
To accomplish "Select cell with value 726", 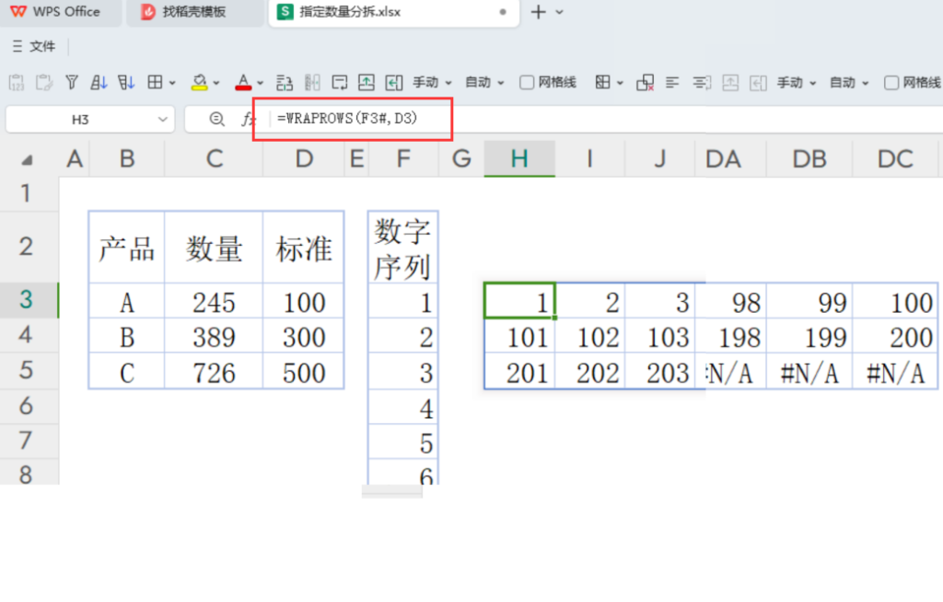I will pyautogui.click(x=214, y=372).
